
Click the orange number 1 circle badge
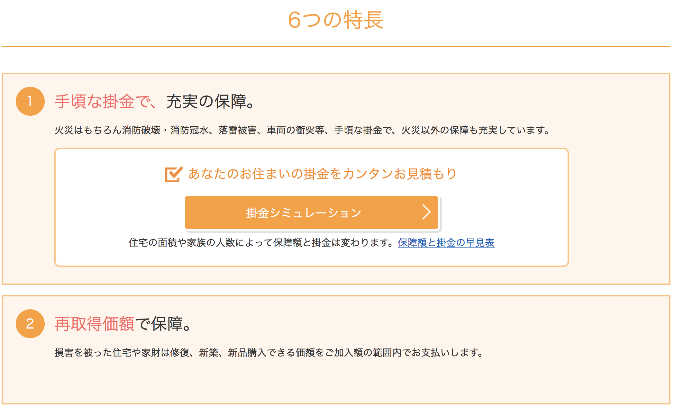(x=30, y=101)
